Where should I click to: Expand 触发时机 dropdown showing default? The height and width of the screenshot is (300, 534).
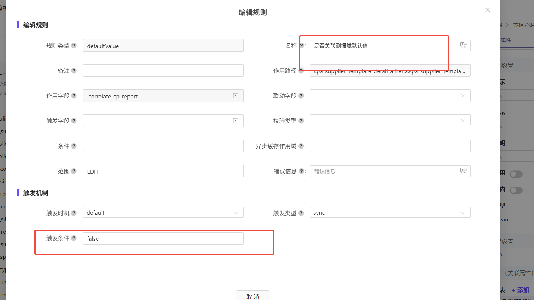coord(163,213)
